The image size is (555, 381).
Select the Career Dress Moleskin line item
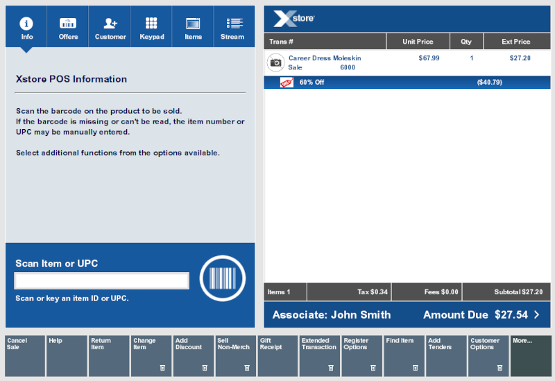407,62
